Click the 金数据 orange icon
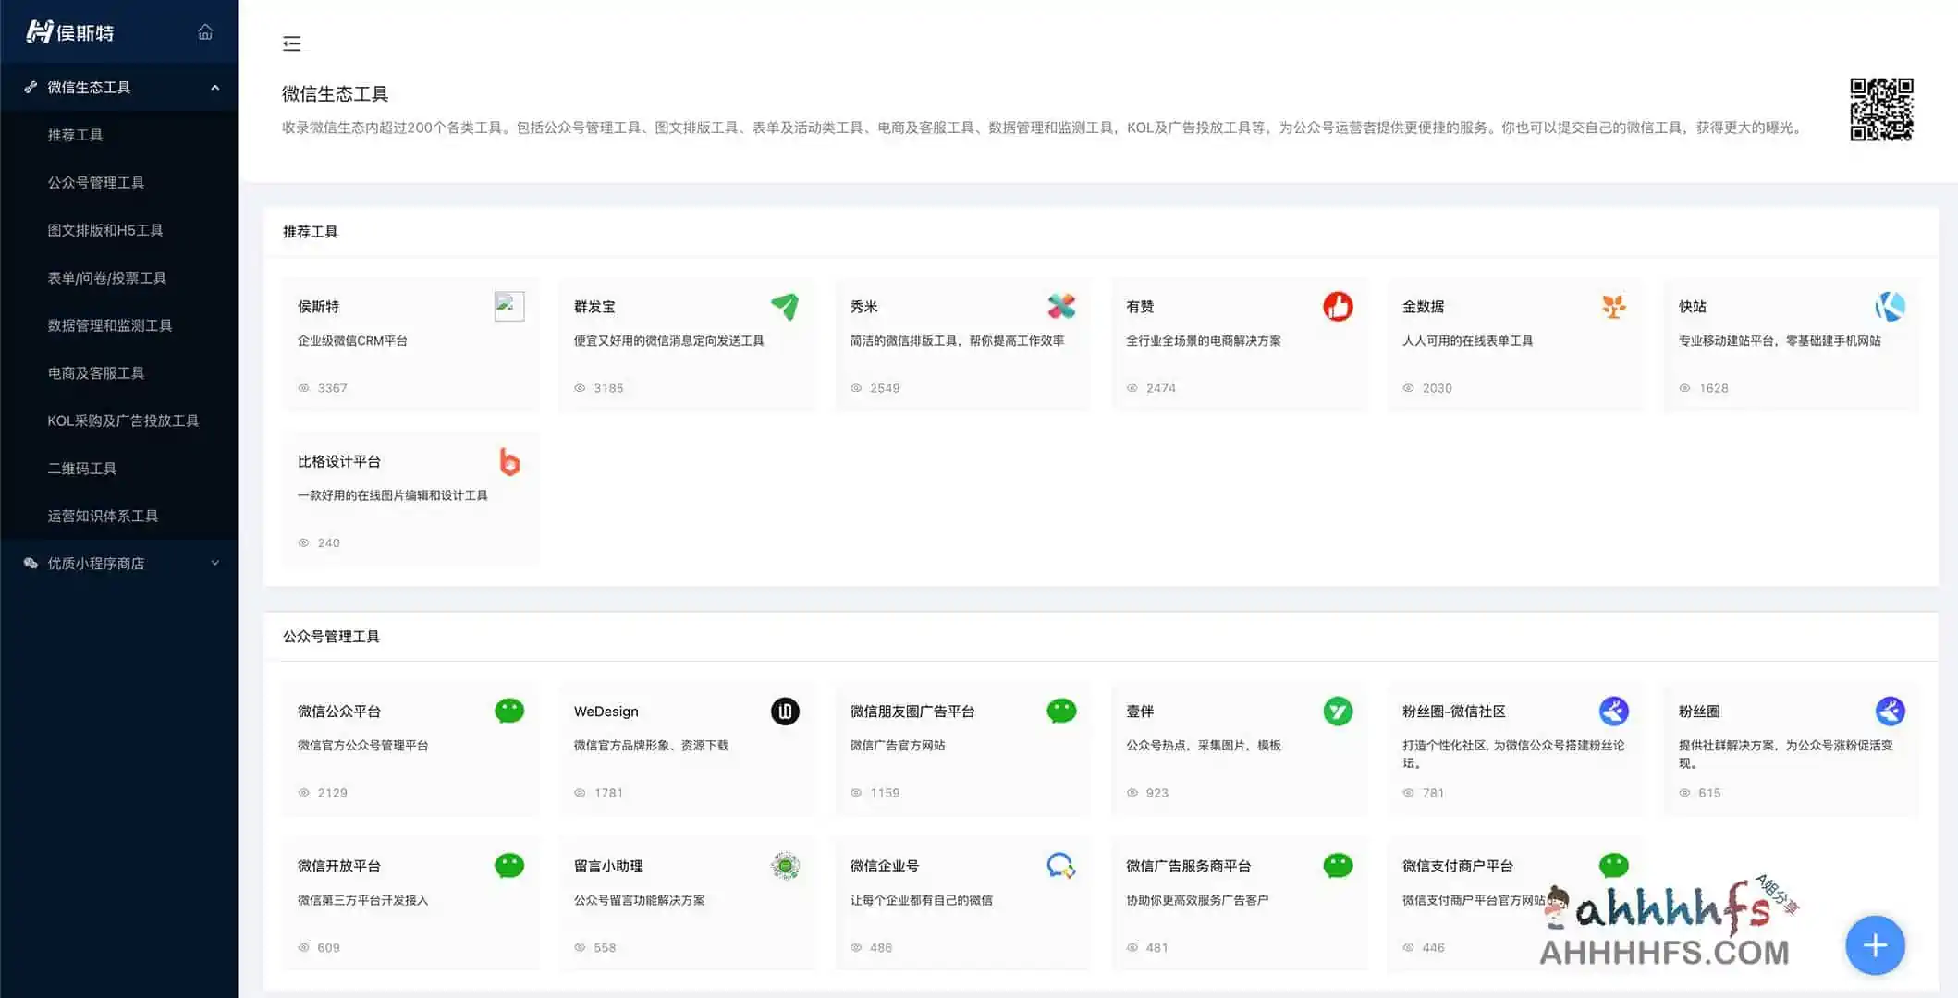Image resolution: width=1958 pixels, height=998 pixels. coord(1613,306)
